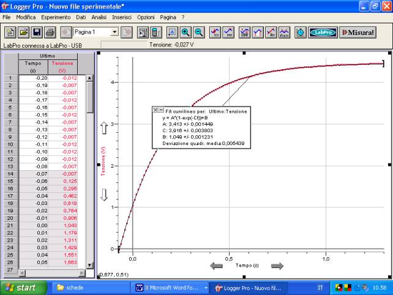Image resolution: width=393 pixels, height=295 pixels.
Task: Click the Autoscale graph icon
Action: (x=172, y=32)
